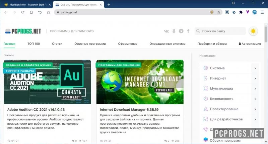Open the Odnoklassniki social icon
Viewport: 268px width, 144px height.
[174, 31]
